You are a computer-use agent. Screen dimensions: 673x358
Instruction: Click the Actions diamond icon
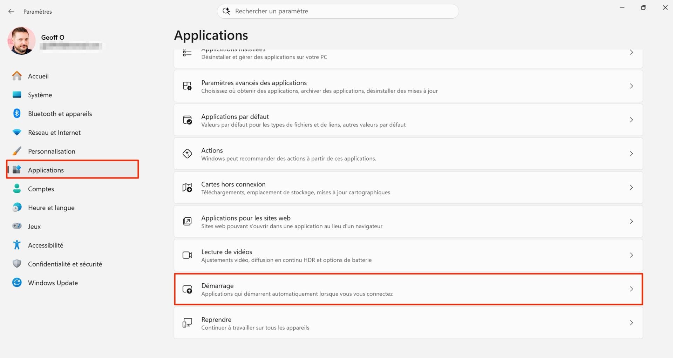187,154
